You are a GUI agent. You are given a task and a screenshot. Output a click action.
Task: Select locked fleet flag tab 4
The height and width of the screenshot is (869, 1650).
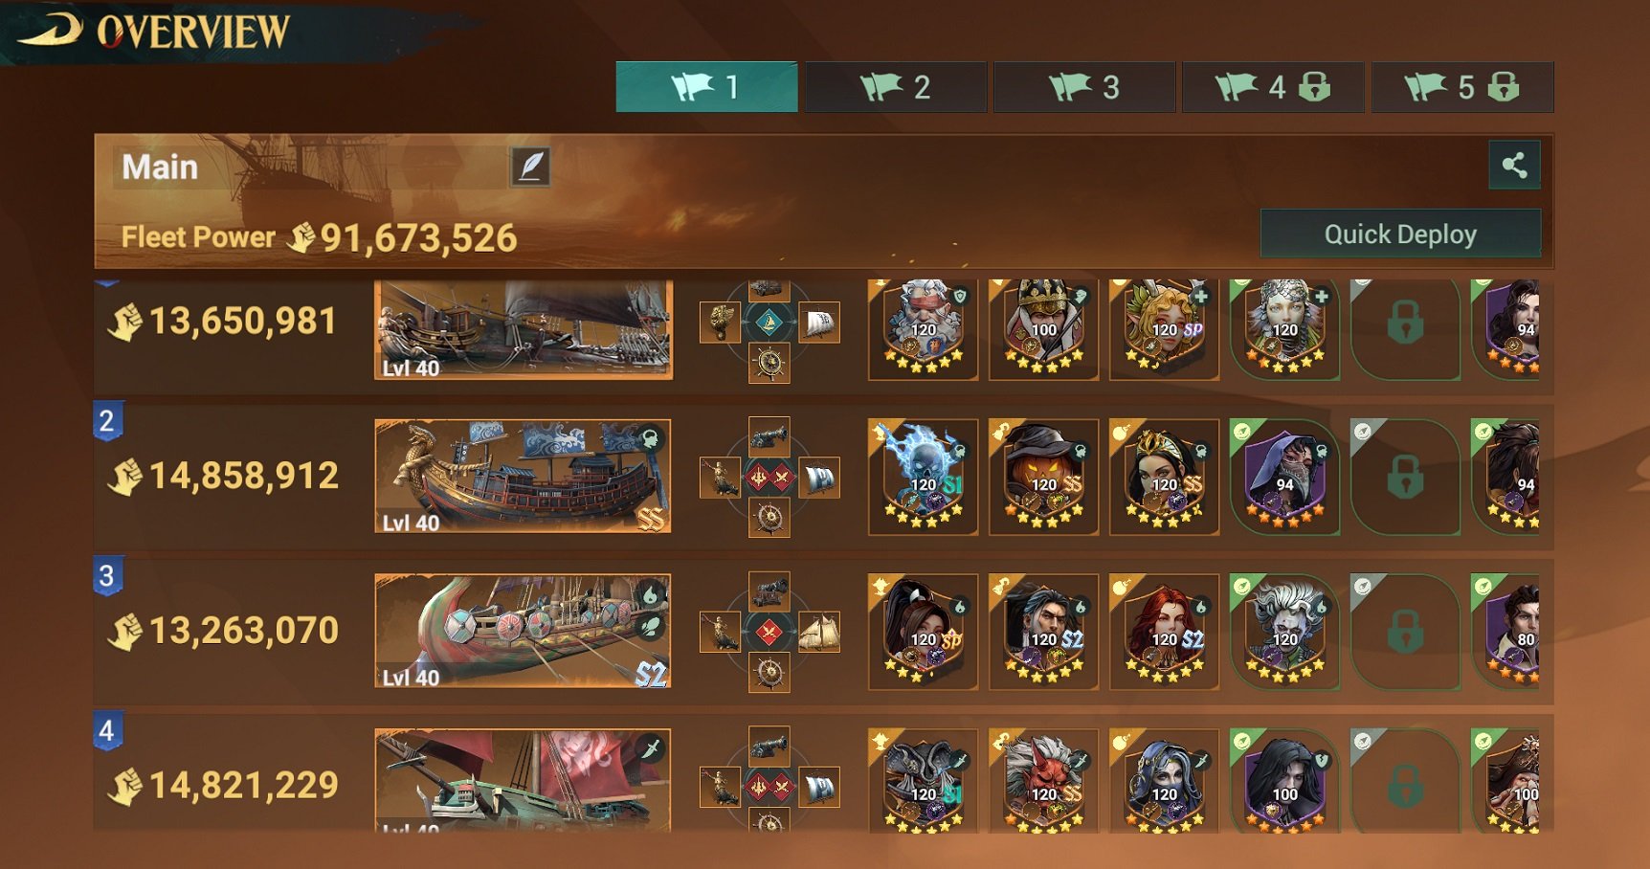(1273, 87)
